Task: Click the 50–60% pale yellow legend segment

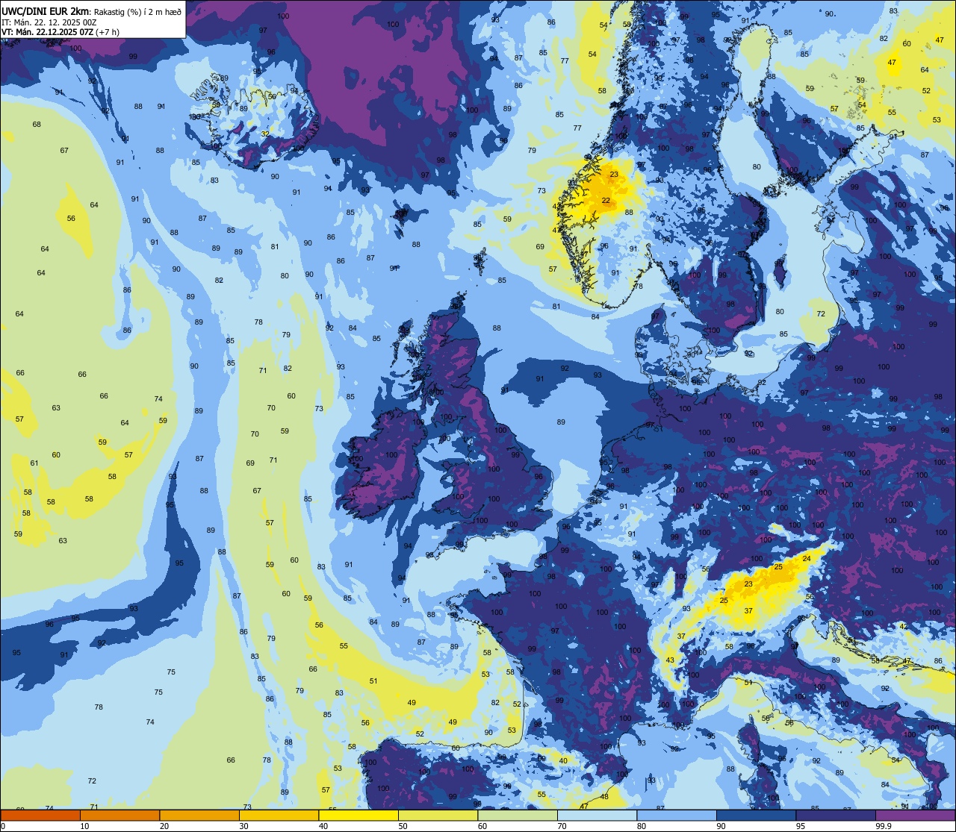Action: (x=438, y=815)
